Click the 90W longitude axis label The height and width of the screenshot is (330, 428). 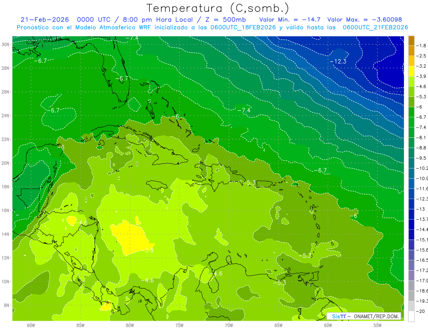click(31, 325)
